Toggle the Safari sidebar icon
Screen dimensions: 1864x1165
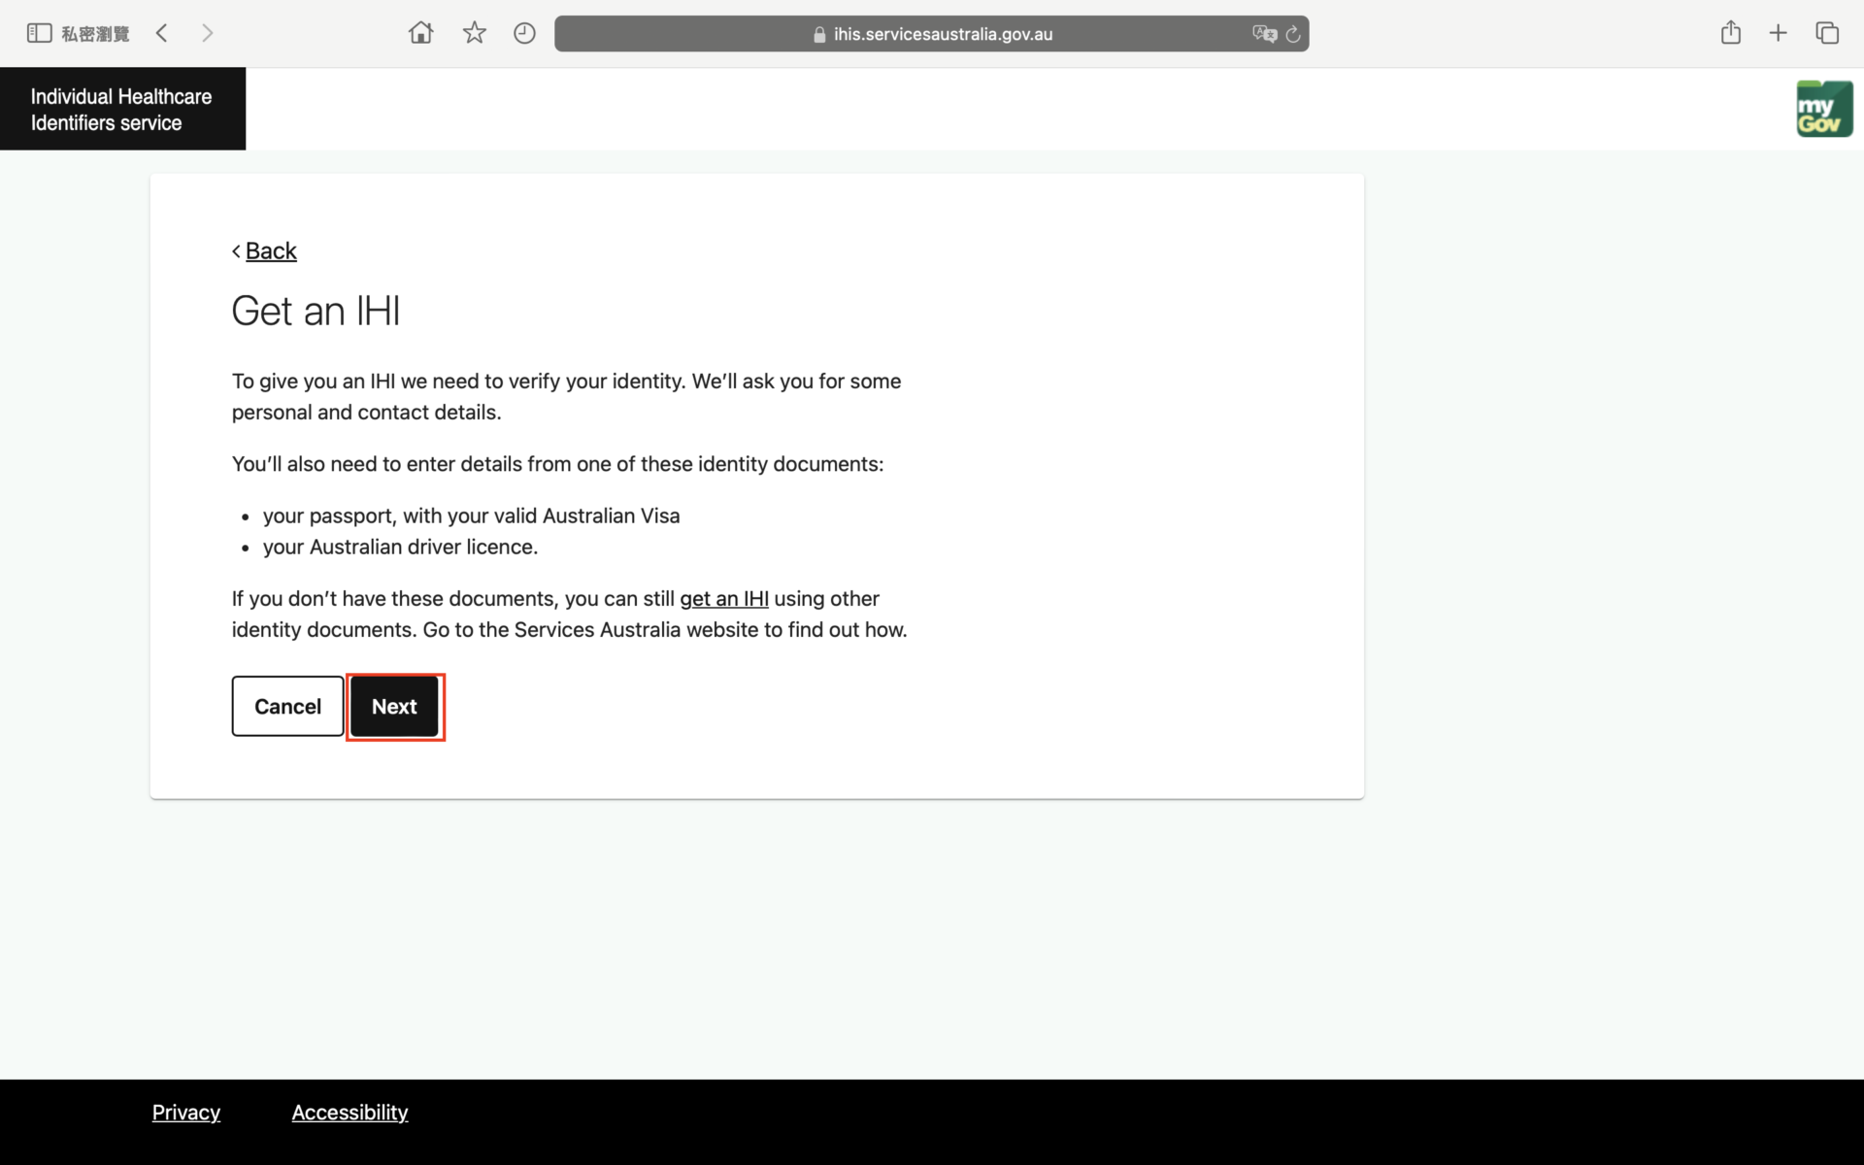point(39,33)
